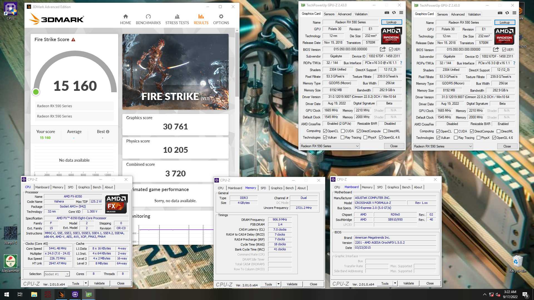Toggle OpenGL 4.6 checkbox in right GPU-Z
The height and width of the screenshot is (300, 534).
[494, 138]
